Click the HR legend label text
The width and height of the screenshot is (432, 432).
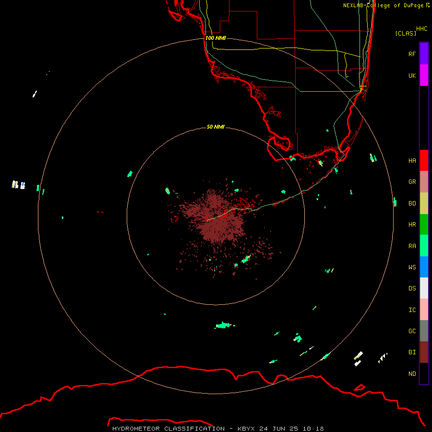tap(412, 225)
